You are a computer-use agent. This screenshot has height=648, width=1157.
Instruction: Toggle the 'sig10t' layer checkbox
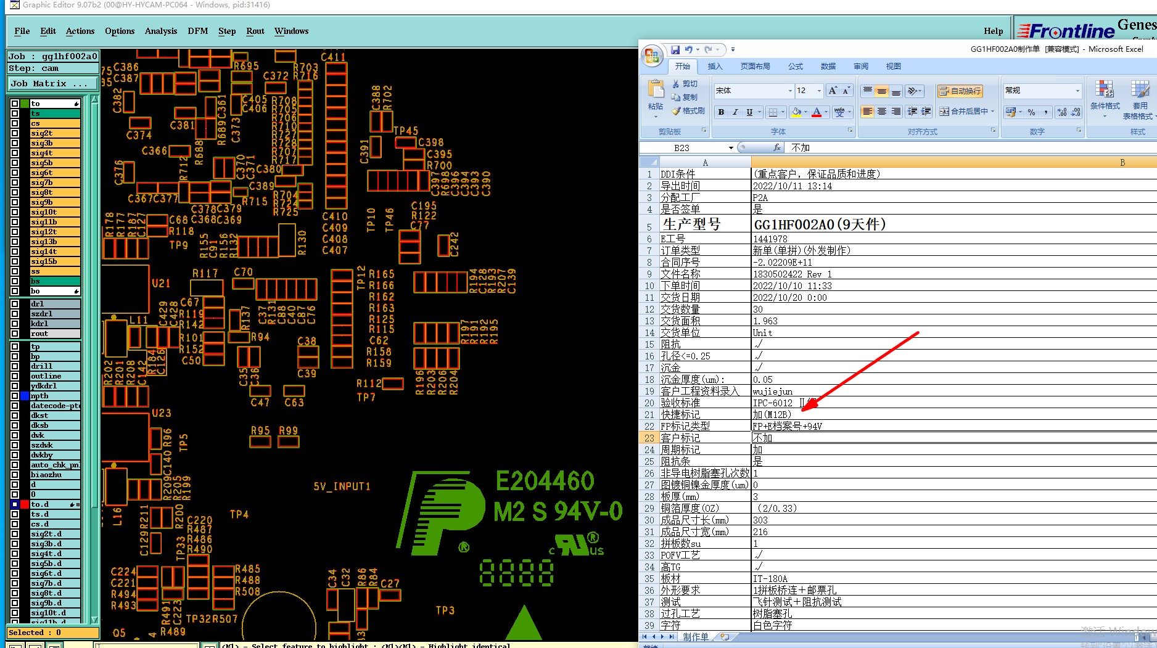pos(15,212)
